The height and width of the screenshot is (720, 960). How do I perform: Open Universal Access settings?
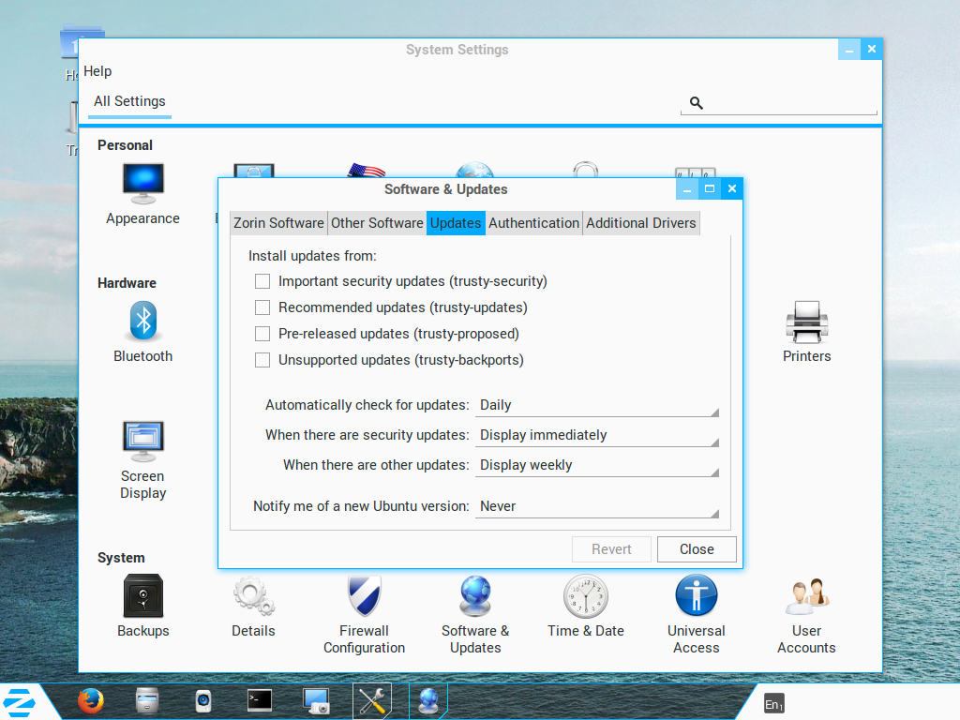(697, 597)
